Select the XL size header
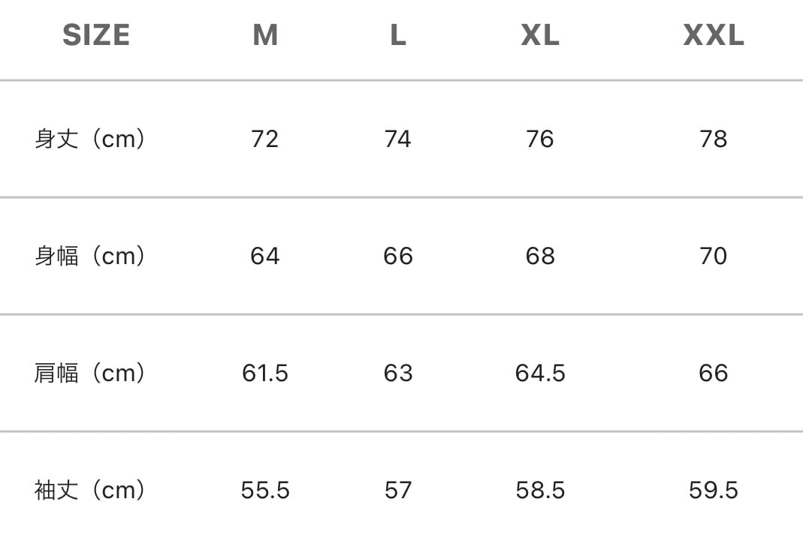The height and width of the screenshot is (541, 803). pos(540,35)
